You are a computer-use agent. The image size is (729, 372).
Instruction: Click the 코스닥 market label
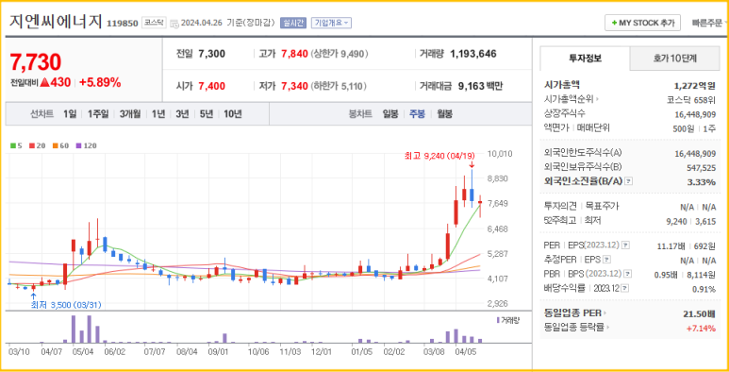(154, 23)
